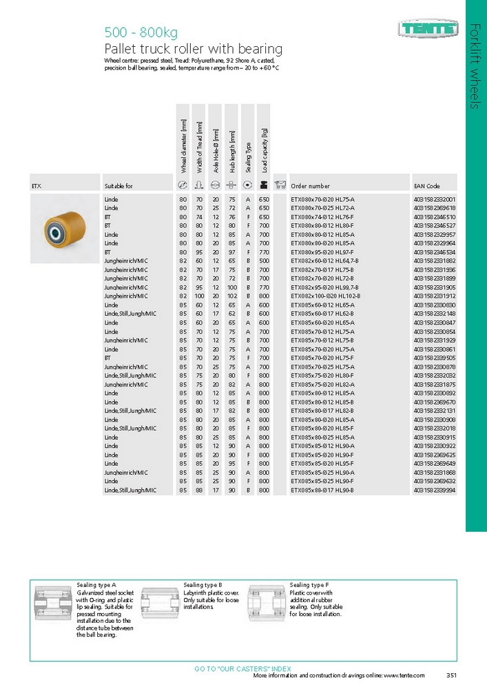
Task: Click the width of tread icon
Action: pos(199,185)
